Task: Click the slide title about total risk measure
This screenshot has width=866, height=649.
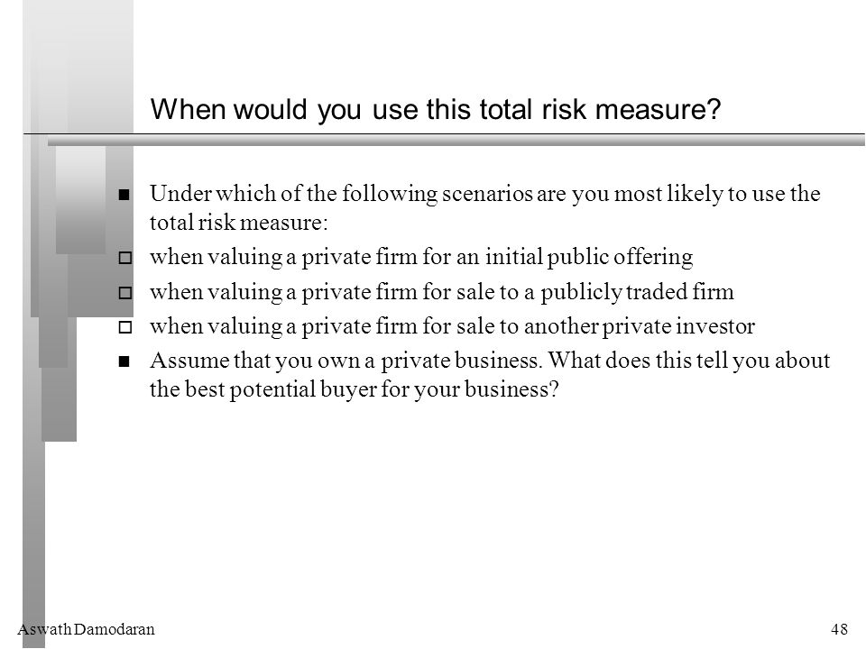Action: pos(436,109)
